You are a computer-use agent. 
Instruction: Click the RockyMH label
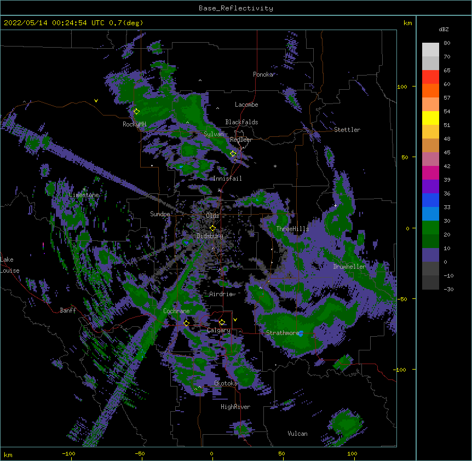tap(134, 124)
